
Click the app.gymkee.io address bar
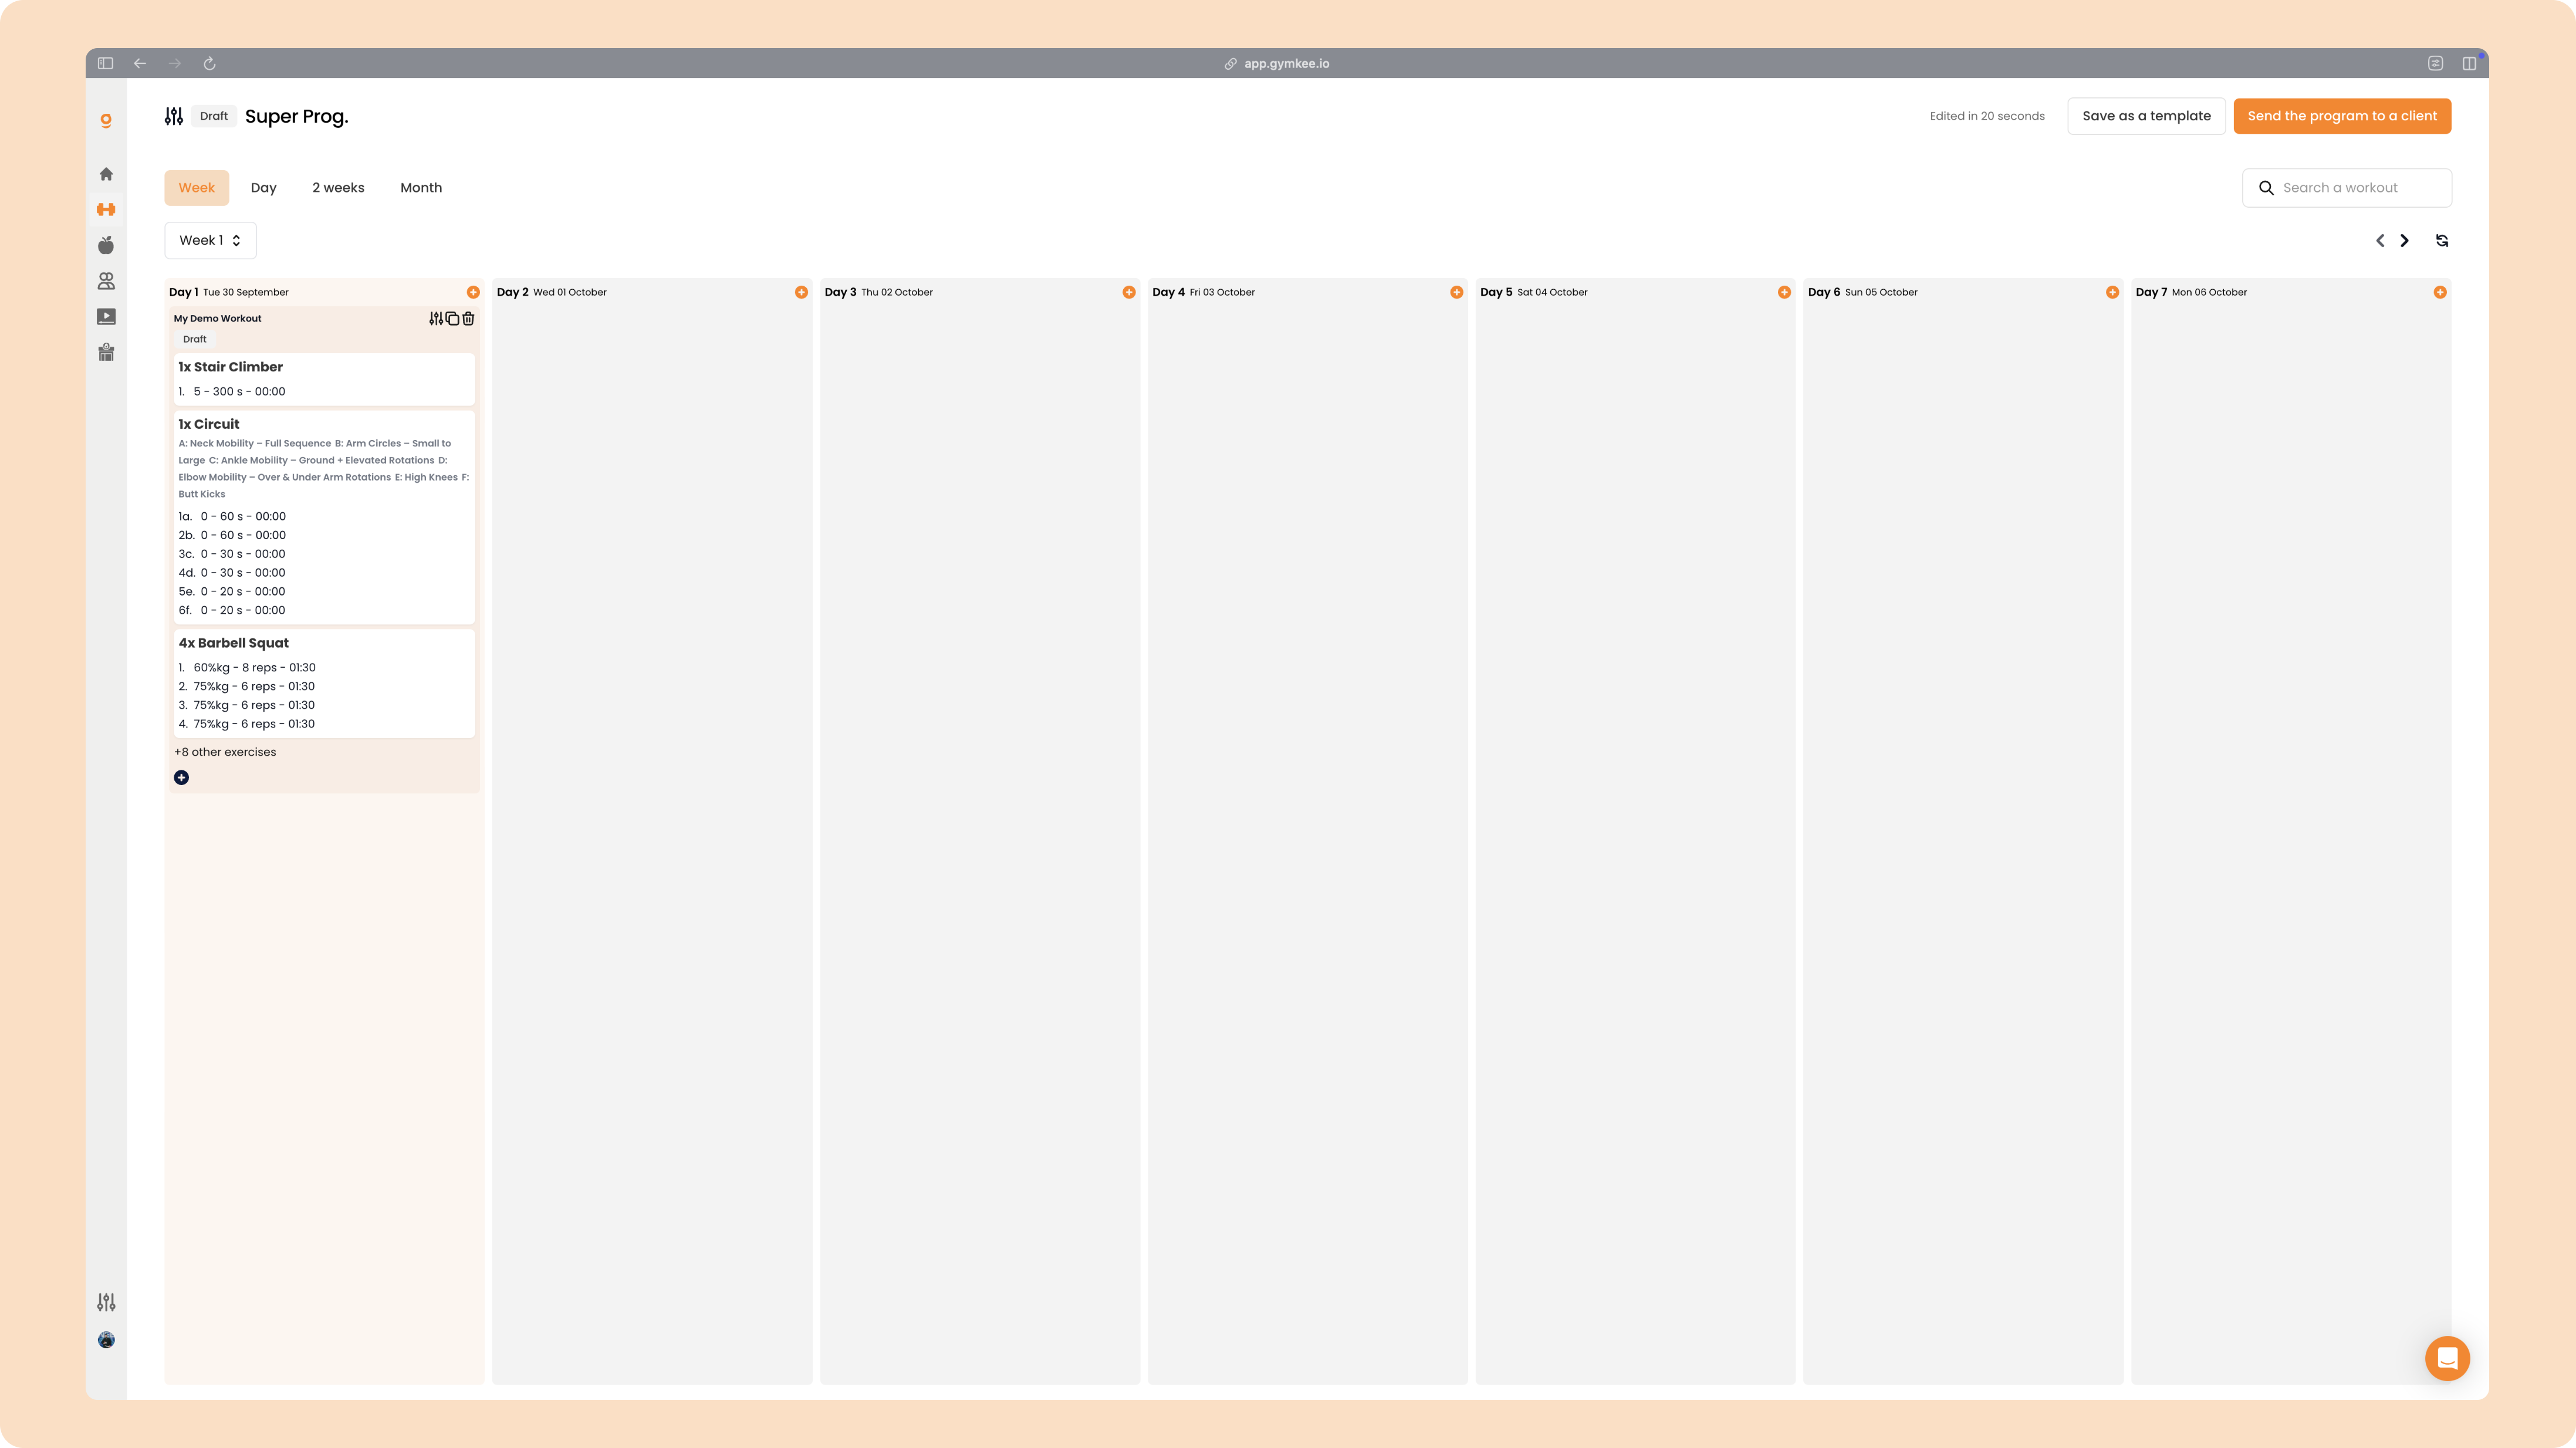point(1277,63)
